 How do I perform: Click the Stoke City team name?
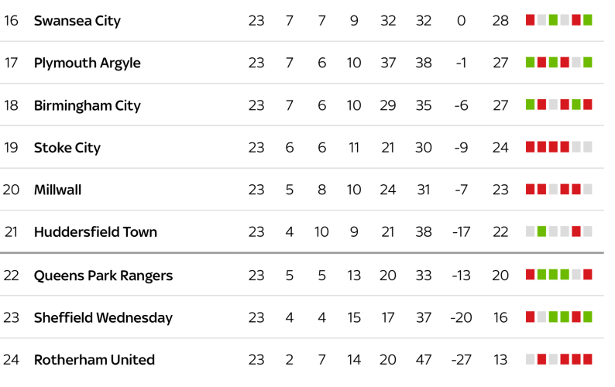[x=67, y=147]
